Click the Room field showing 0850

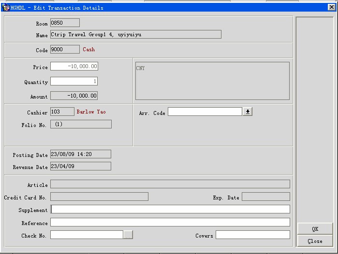click(65, 23)
